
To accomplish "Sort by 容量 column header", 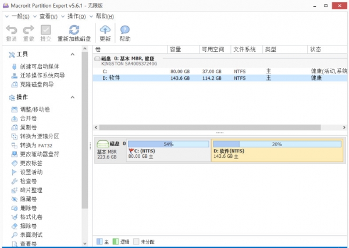I will 183,49.
